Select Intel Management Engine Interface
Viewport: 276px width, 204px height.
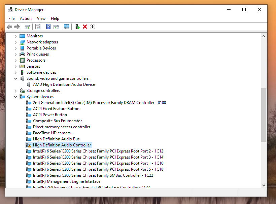[67, 181]
